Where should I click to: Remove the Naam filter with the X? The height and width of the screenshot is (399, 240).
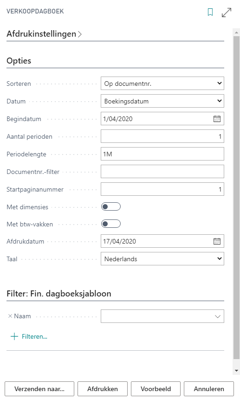pyautogui.click(x=10, y=316)
